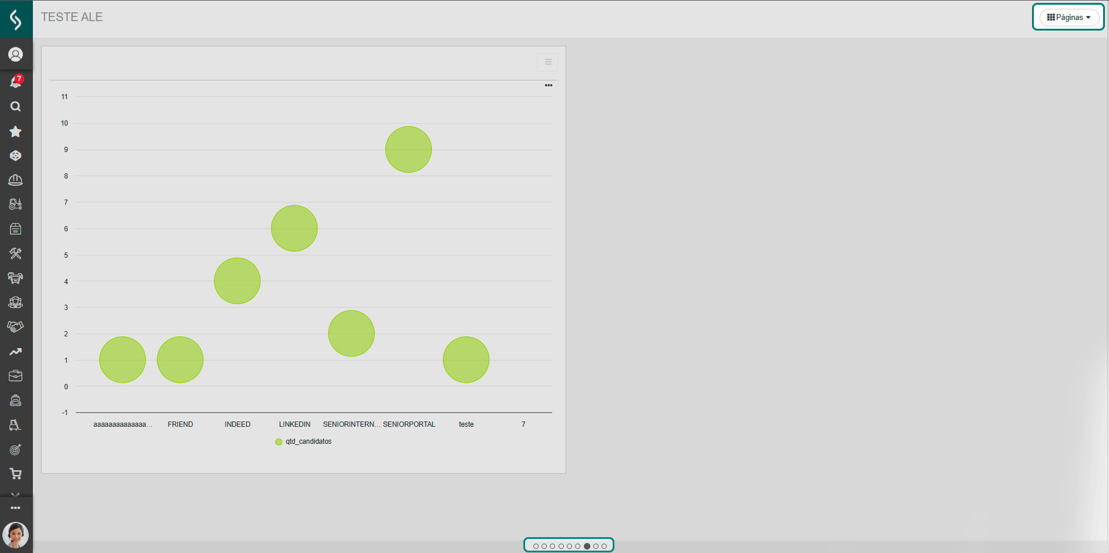Viewport: 1109px width, 553px height.
Task: Open the chart three-dots options menu
Action: (x=549, y=86)
